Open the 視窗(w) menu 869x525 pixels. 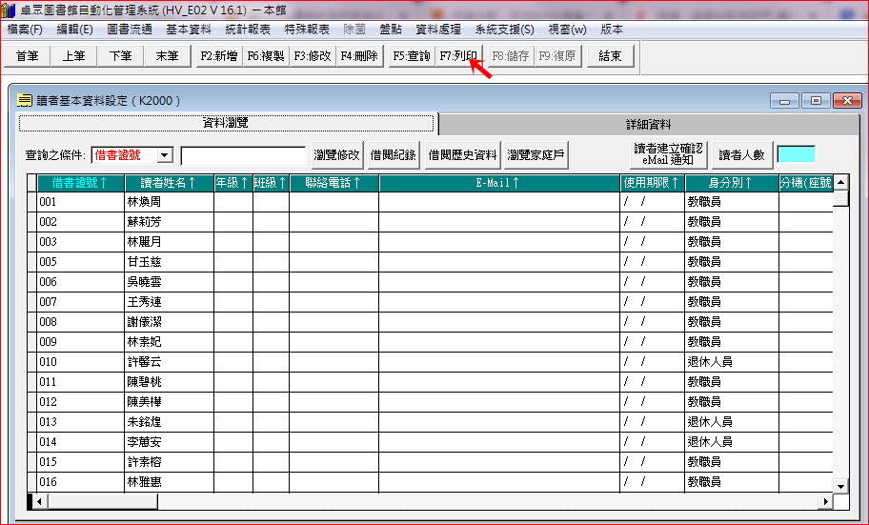pyautogui.click(x=567, y=30)
